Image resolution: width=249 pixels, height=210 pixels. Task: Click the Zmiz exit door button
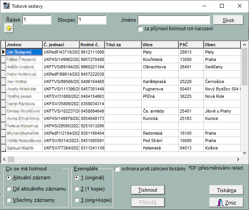(x=226, y=203)
